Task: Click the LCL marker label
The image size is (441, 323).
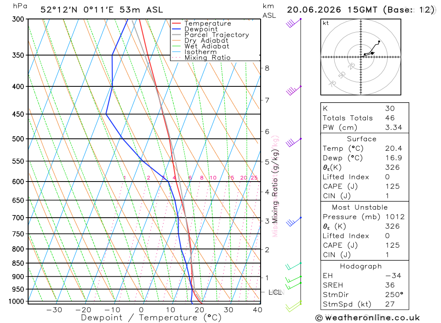Action: click(x=275, y=292)
